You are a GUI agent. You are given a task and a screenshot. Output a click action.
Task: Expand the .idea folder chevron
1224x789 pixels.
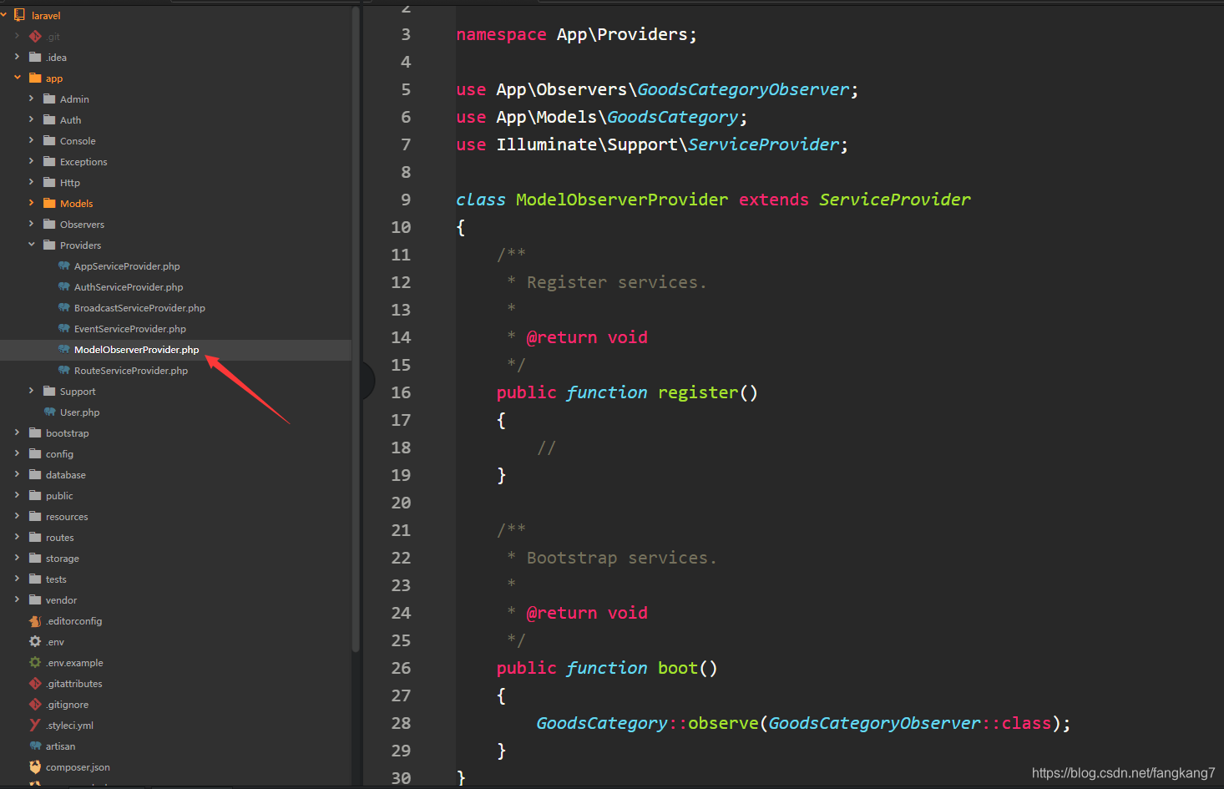[17, 57]
